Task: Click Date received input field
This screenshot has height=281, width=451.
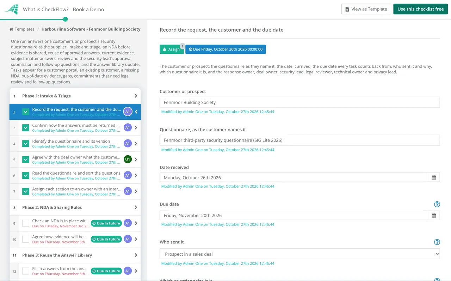Action: click(294, 177)
